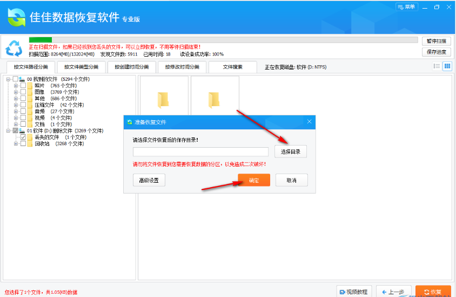Collapse the 00 找到的文件 root node
456x297 pixels.
(9, 79)
